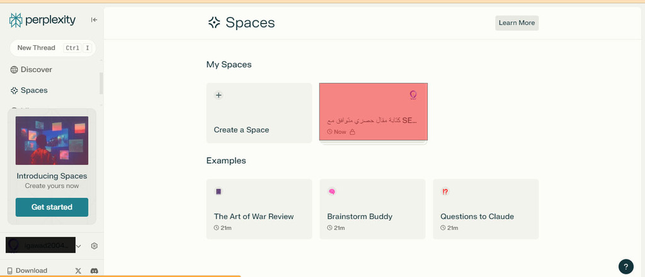Click the Discover globe icon
Viewport: 645px width, 277px height.
click(x=14, y=70)
